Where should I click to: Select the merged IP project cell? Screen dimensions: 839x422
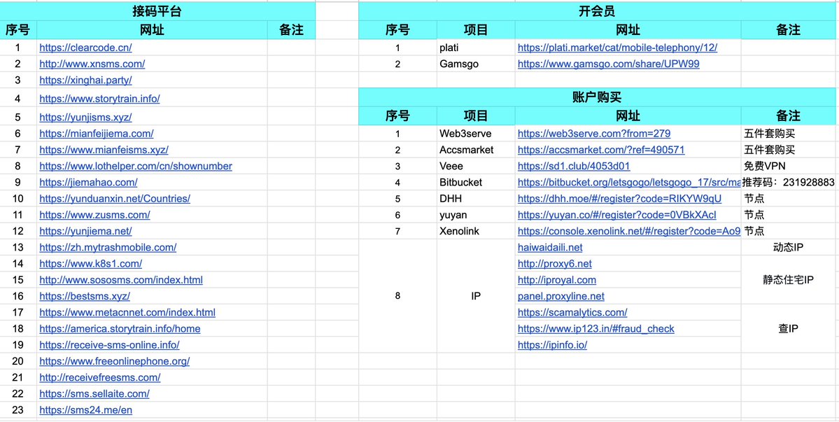(476, 296)
